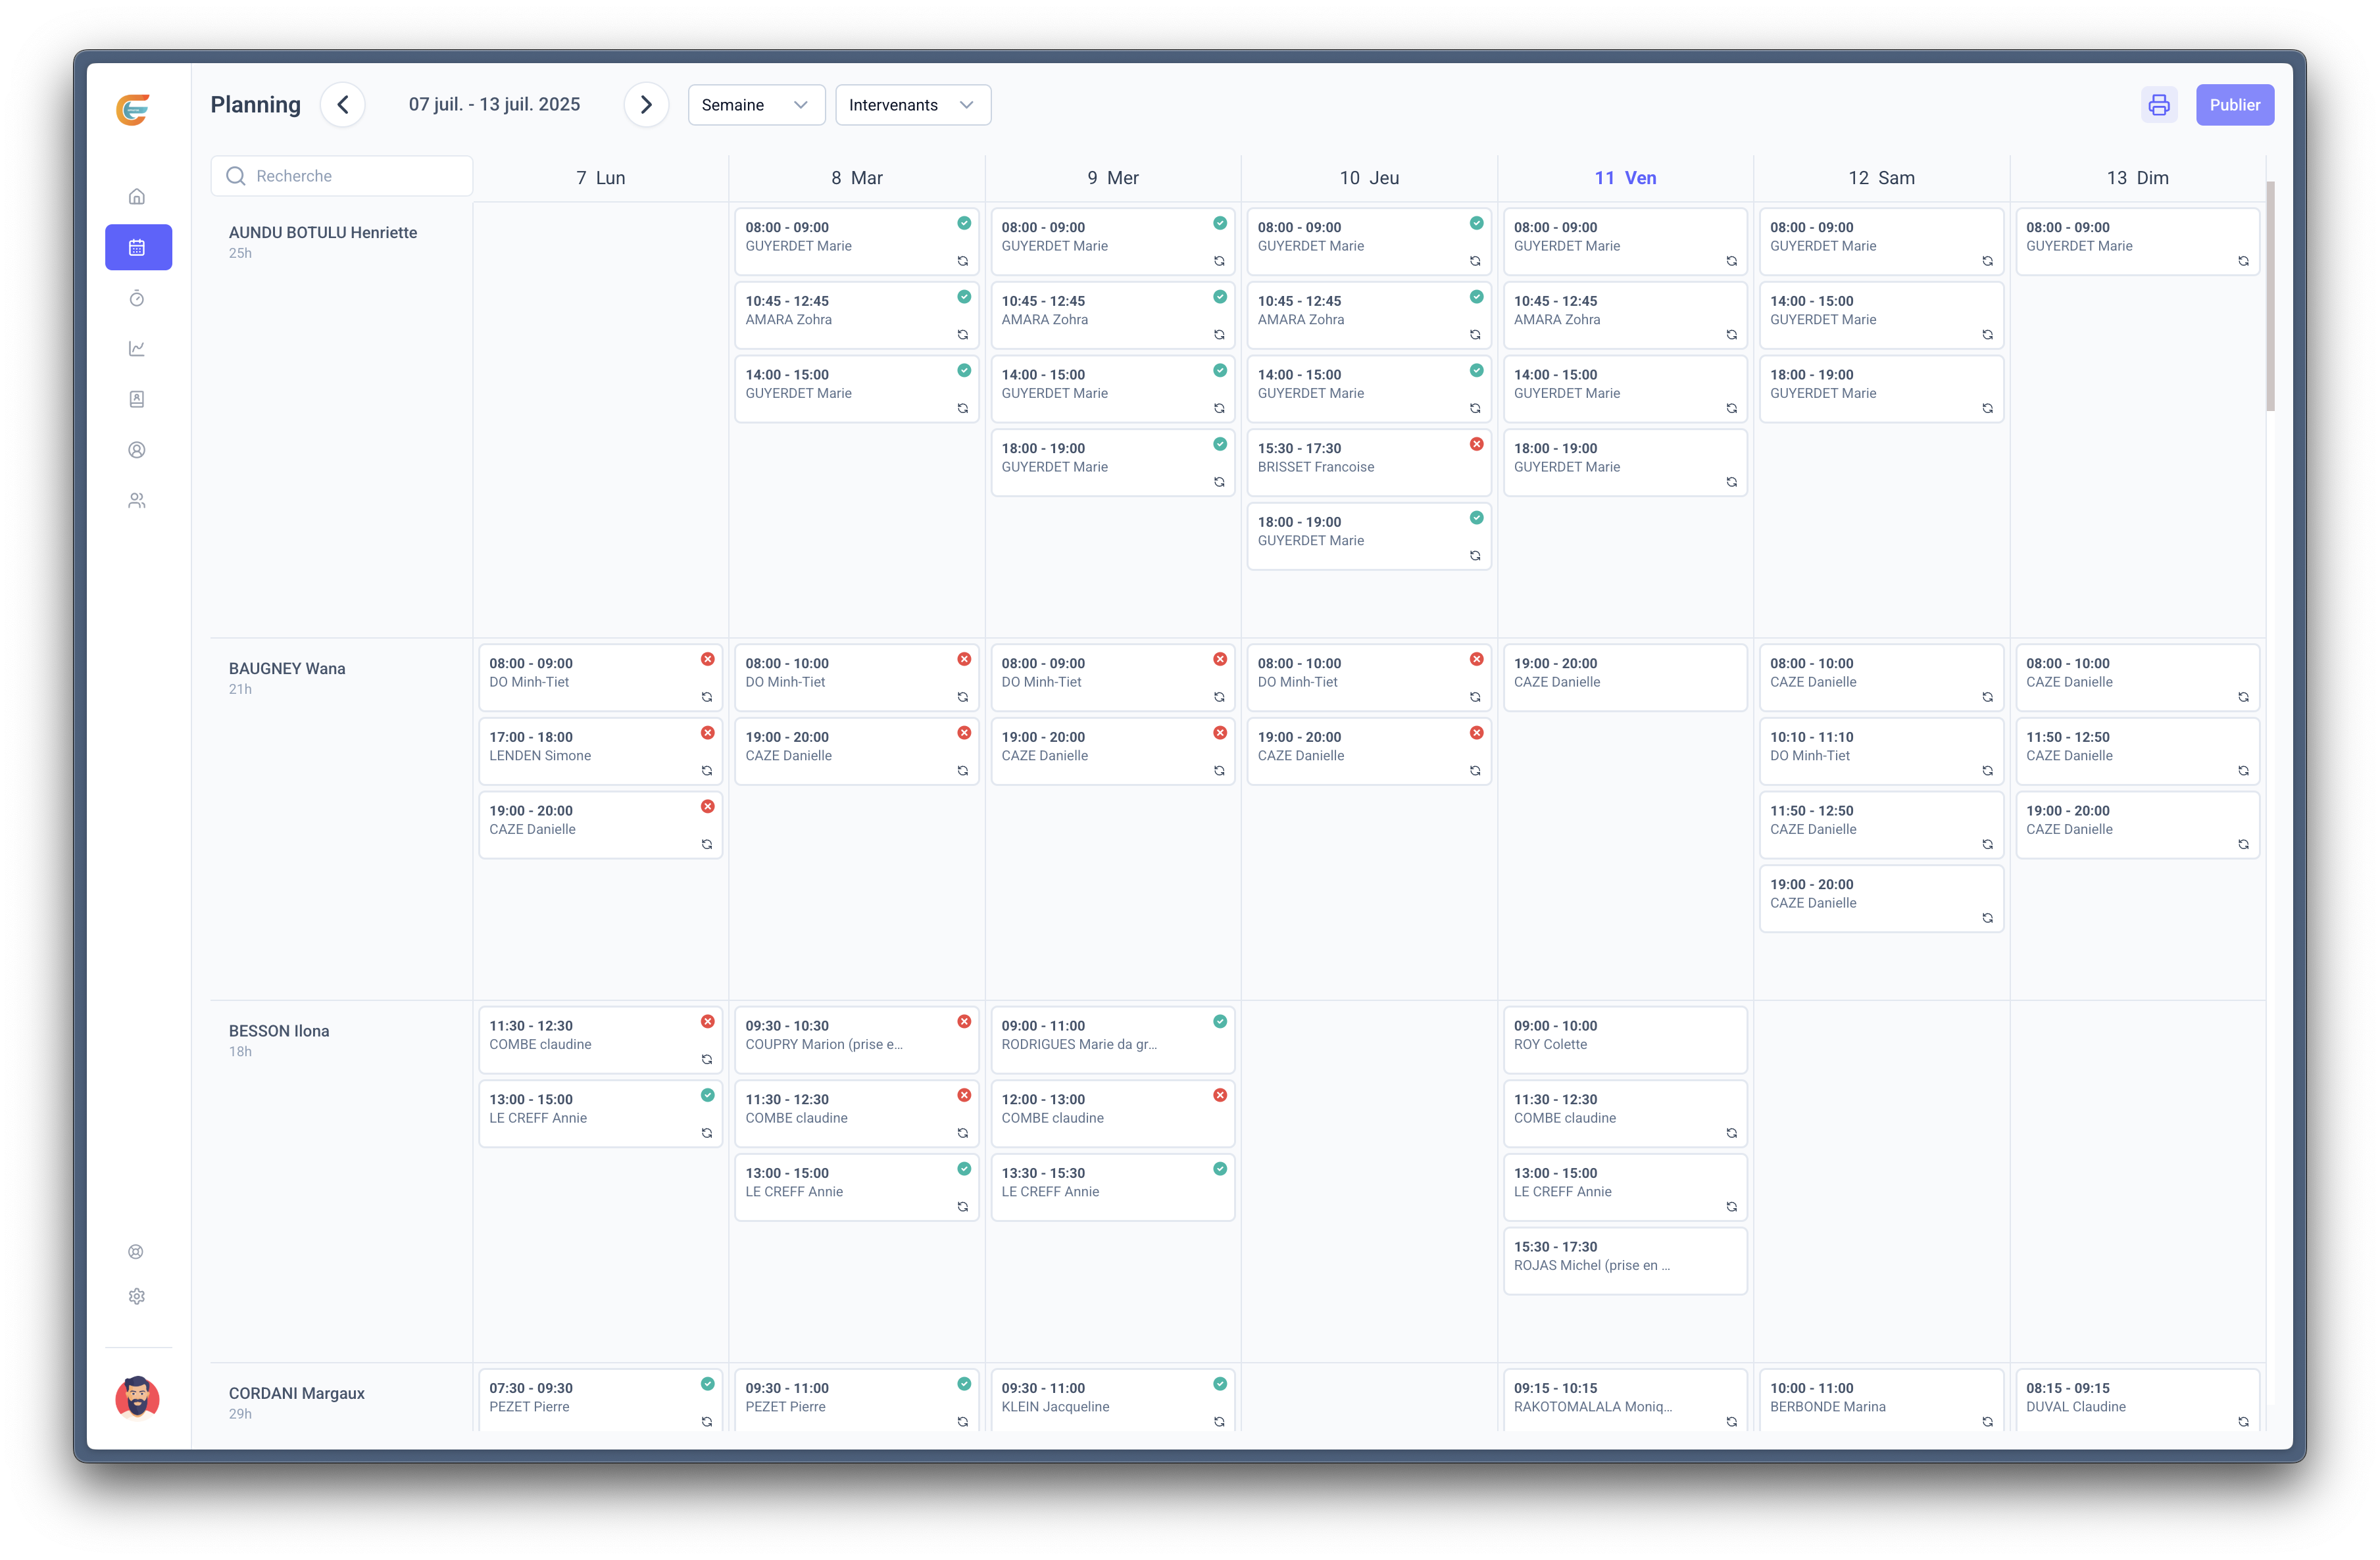Open the user group sidebar icon
Image resolution: width=2380 pixels, height=1560 pixels.
coord(137,500)
